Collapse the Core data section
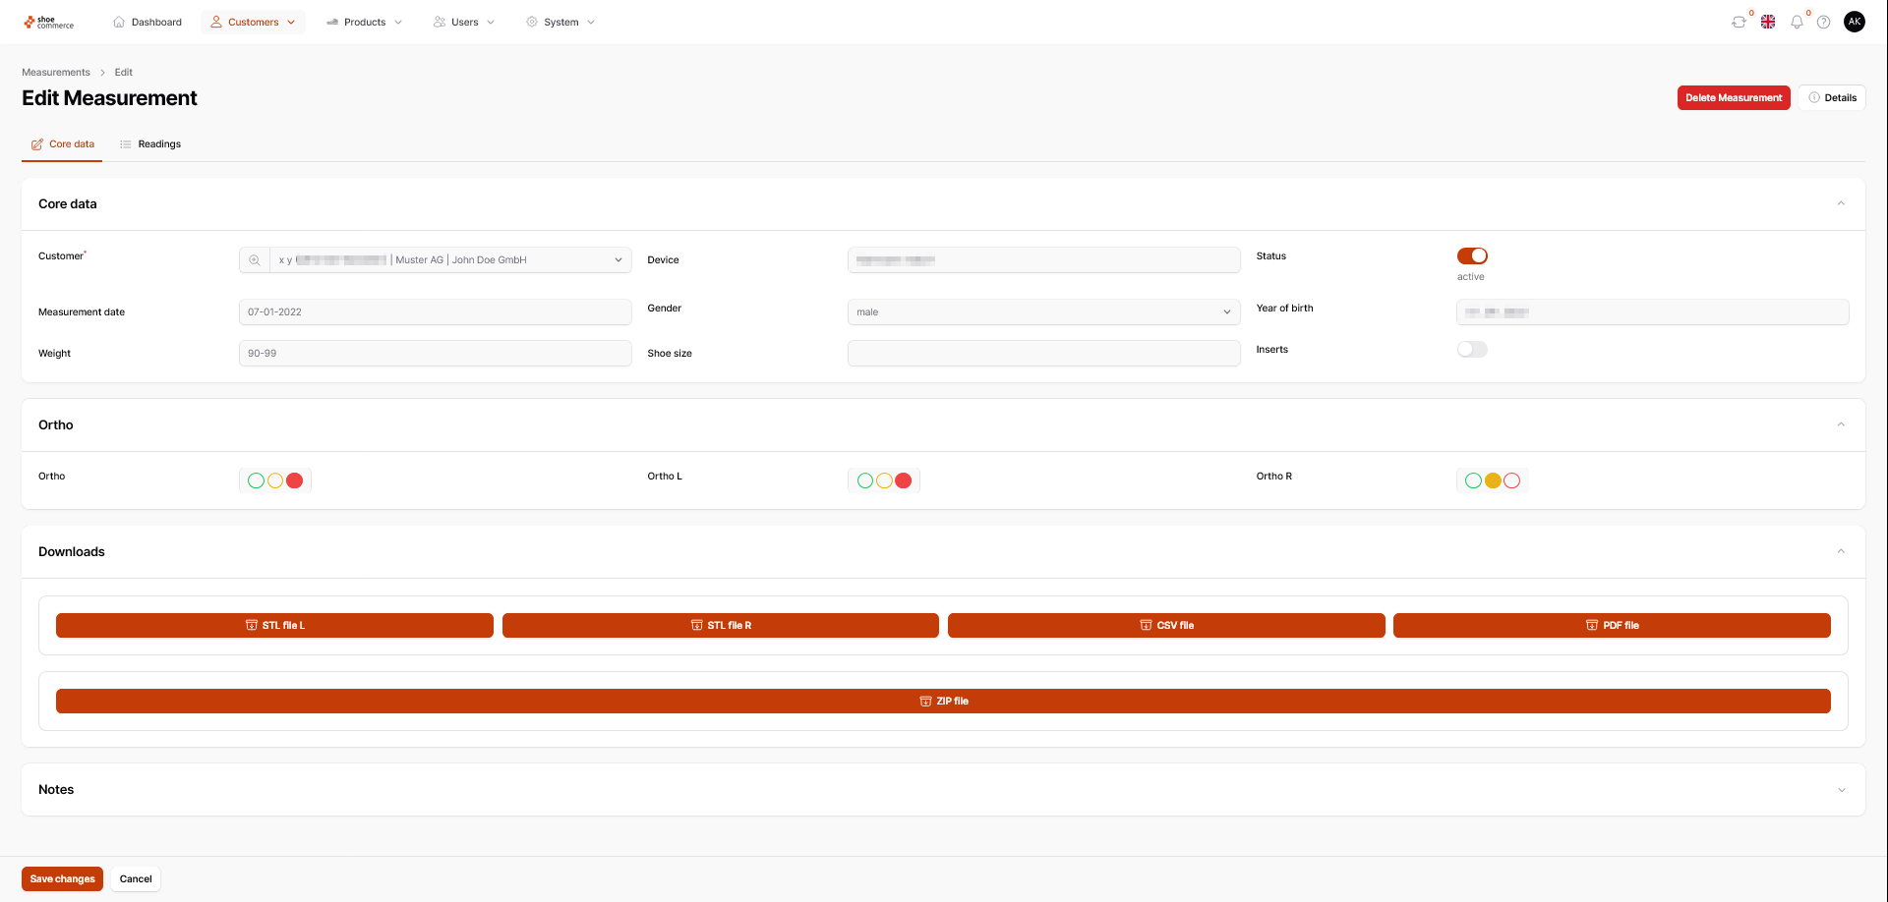 point(1841,203)
